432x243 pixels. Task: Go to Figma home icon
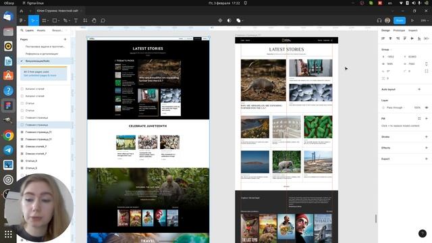[x=22, y=11]
